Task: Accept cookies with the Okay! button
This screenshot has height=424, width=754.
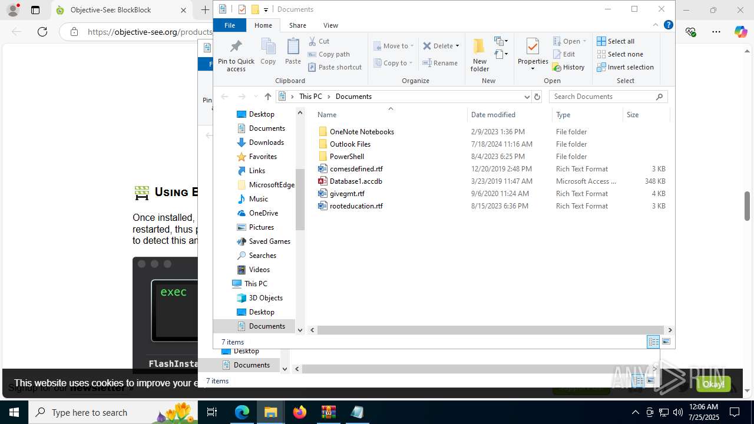Action: tap(713, 384)
